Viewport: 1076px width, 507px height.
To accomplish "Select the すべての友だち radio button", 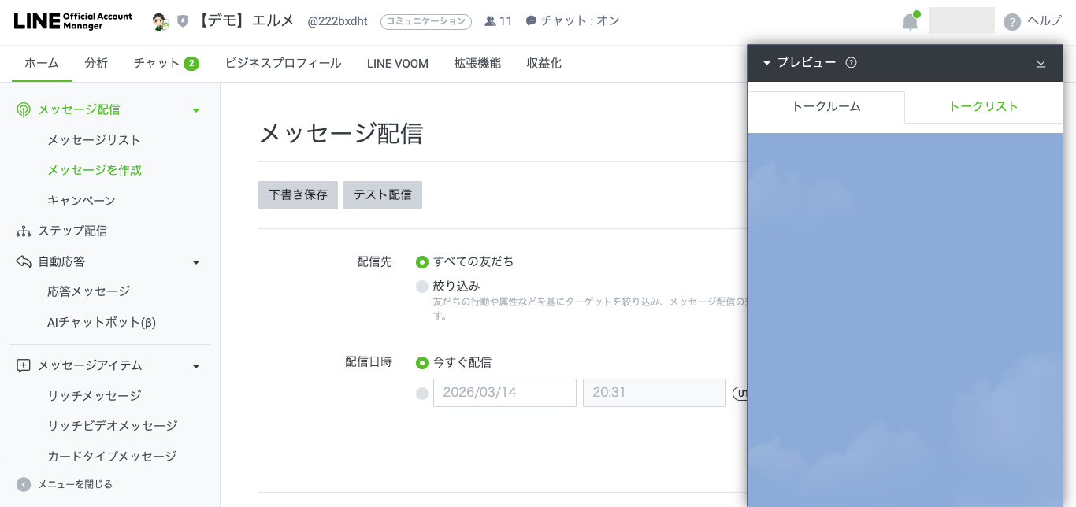I will 422,262.
